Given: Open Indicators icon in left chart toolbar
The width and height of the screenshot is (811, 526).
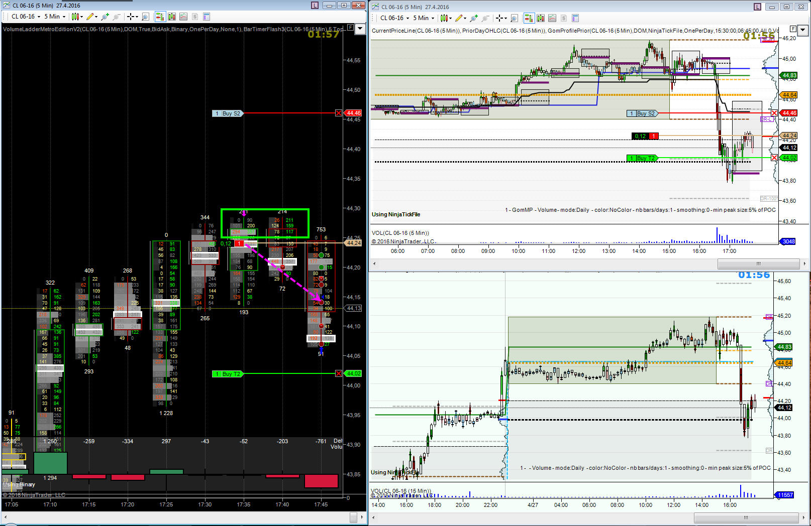Looking at the screenshot, I should (x=183, y=17).
